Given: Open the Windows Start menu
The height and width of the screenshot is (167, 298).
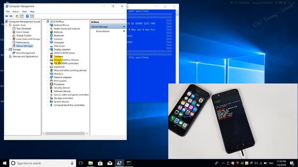Looking at the screenshot, I should pyautogui.click(x=5, y=163).
